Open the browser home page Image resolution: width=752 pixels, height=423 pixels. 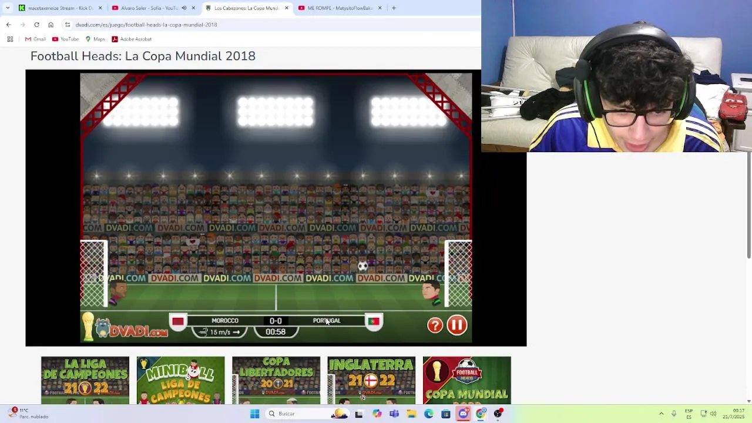pyautogui.click(x=51, y=25)
